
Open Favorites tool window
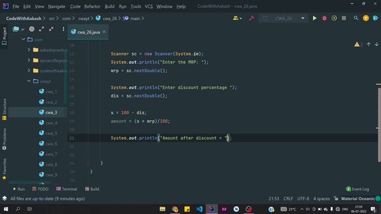click(x=4, y=169)
